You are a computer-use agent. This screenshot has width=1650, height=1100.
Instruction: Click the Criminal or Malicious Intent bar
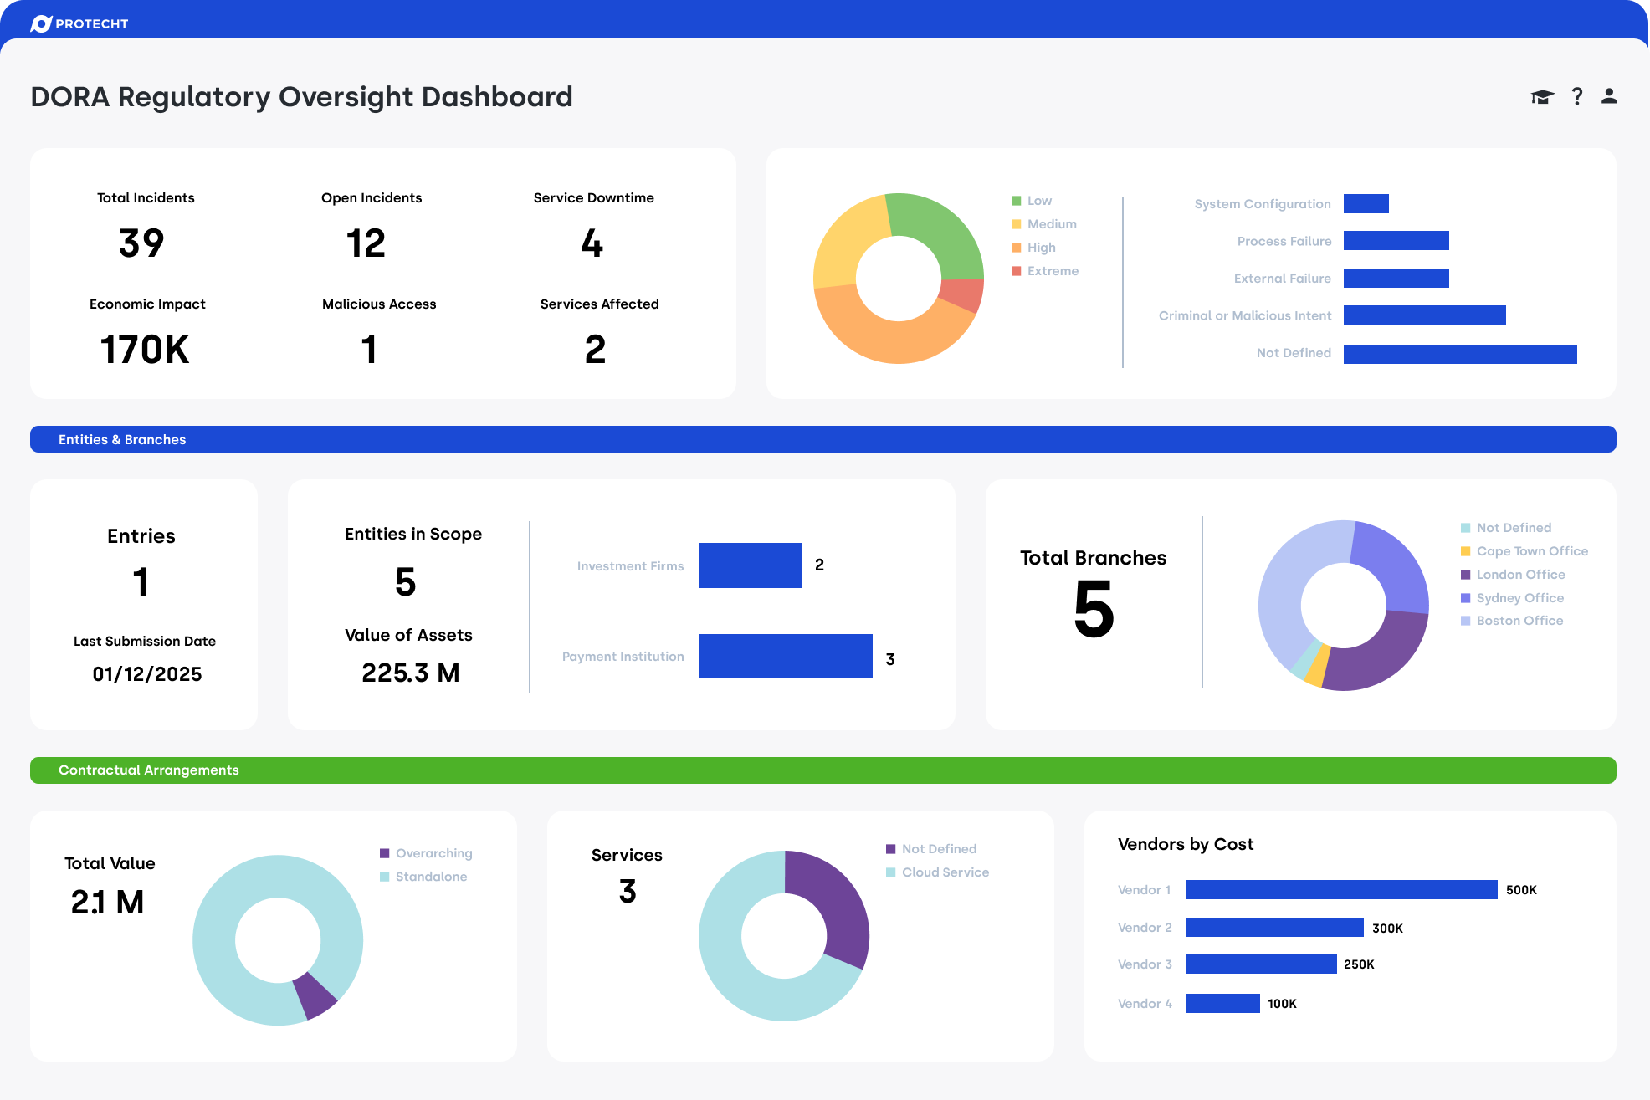[x=1424, y=315]
